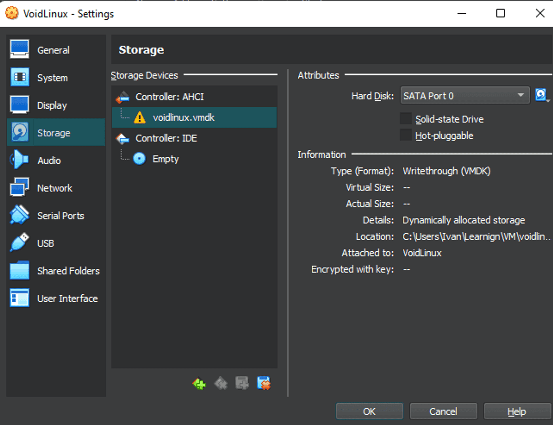Open the USB settings section

[46, 243]
